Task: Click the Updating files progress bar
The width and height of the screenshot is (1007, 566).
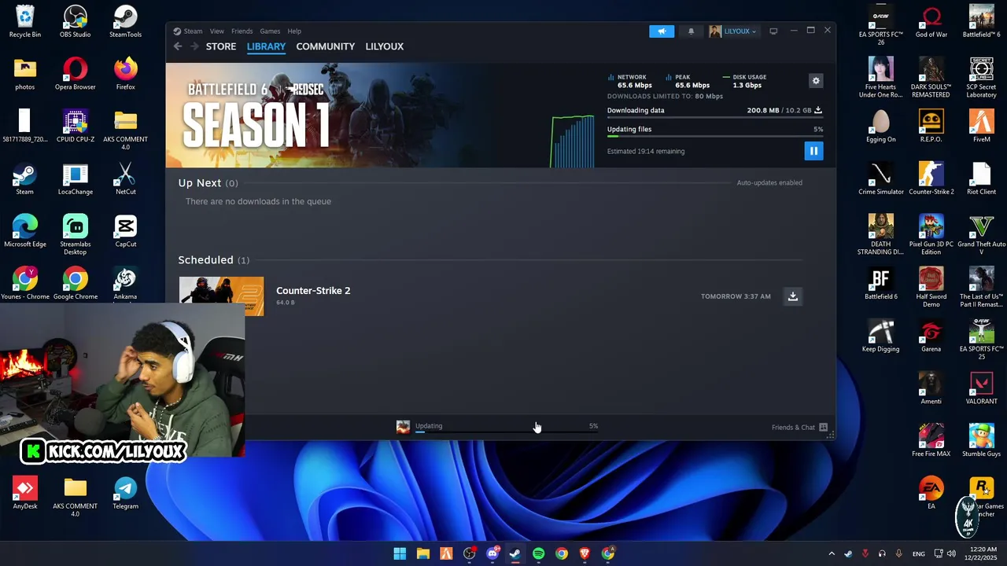Action: (715, 137)
